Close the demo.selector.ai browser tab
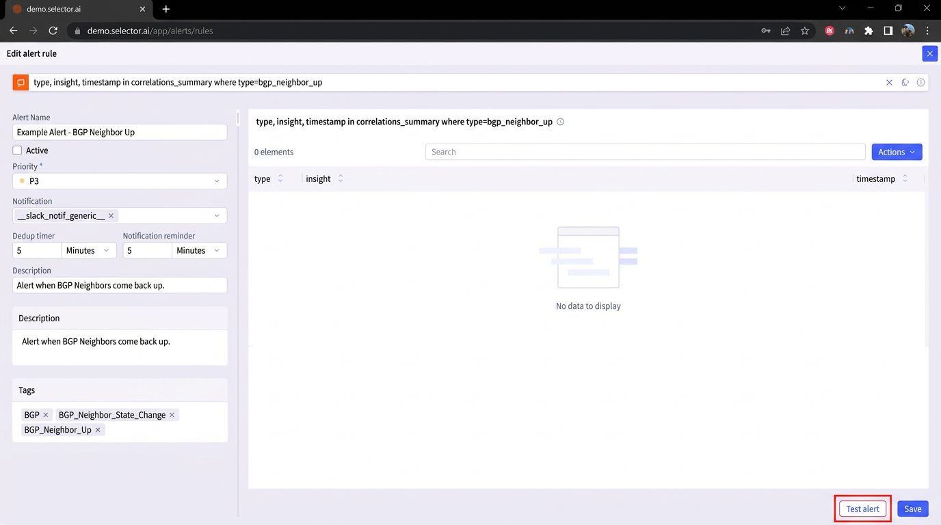This screenshot has width=941, height=525. [x=142, y=9]
